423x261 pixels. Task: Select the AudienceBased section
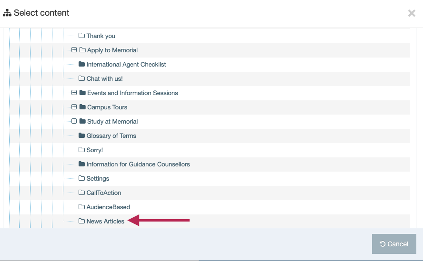(108, 207)
